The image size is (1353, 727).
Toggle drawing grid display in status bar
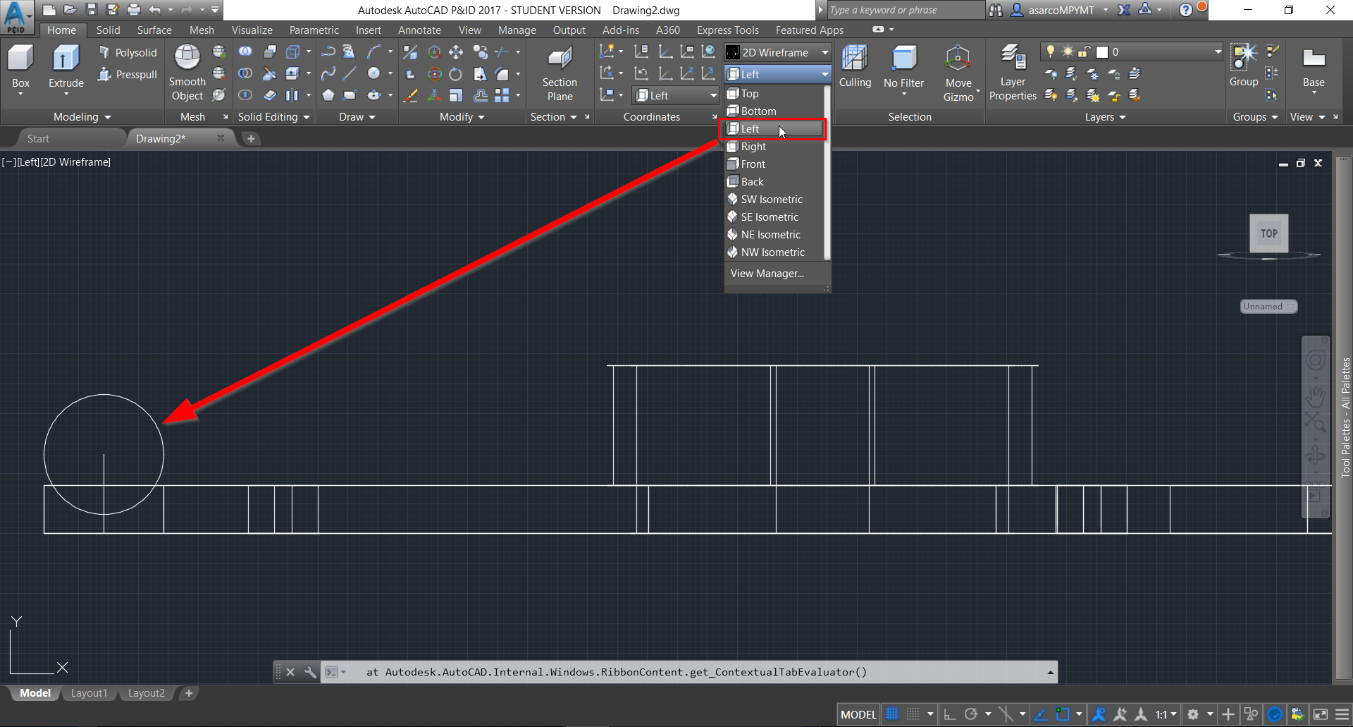(x=892, y=714)
